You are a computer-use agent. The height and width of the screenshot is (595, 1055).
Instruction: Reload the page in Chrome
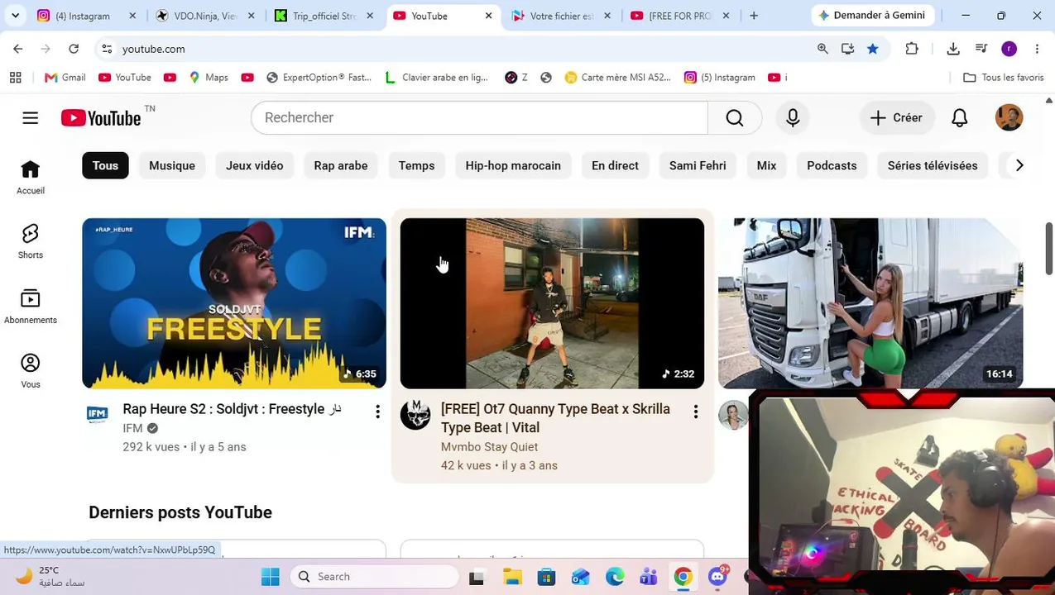[74, 49]
